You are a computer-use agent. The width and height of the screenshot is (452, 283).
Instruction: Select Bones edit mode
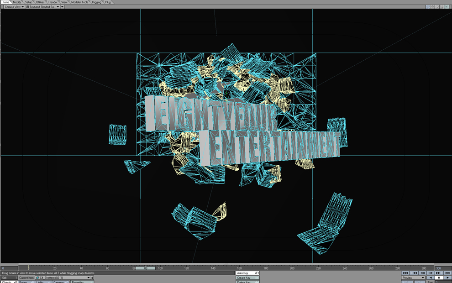pyautogui.click(x=26, y=282)
